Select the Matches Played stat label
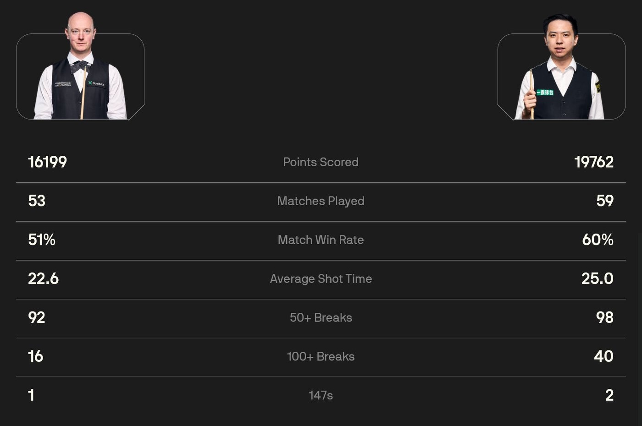This screenshot has height=426, width=642. coord(321,201)
